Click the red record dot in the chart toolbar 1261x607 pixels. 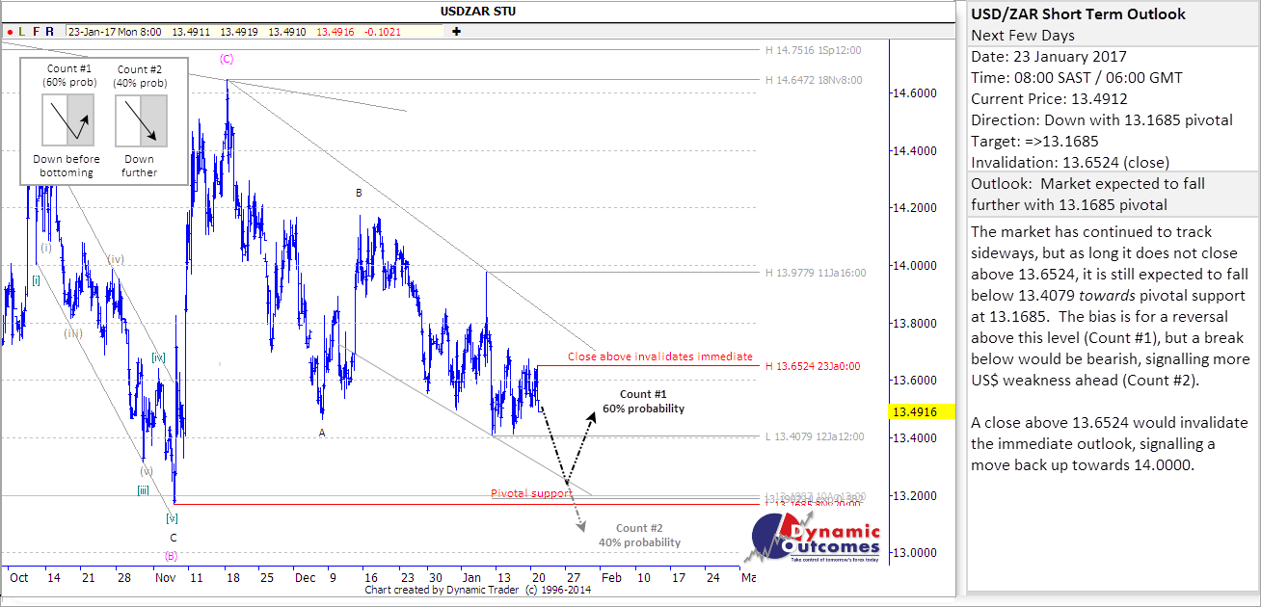pyautogui.click(x=9, y=32)
